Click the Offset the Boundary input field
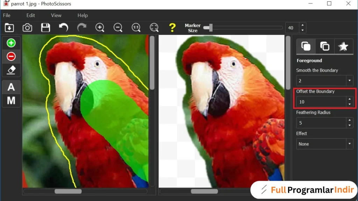Viewport: 358px width, 201px height. tap(321, 102)
